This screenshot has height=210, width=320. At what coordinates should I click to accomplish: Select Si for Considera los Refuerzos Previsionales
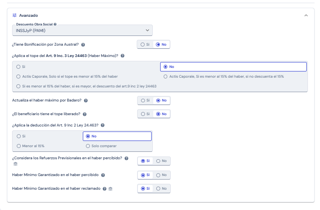(145, 161)
